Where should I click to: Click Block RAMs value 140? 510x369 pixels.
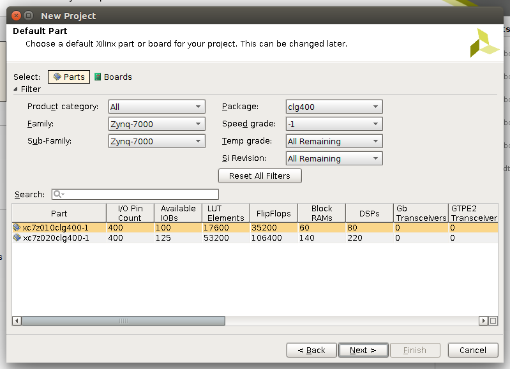[307, 238]
